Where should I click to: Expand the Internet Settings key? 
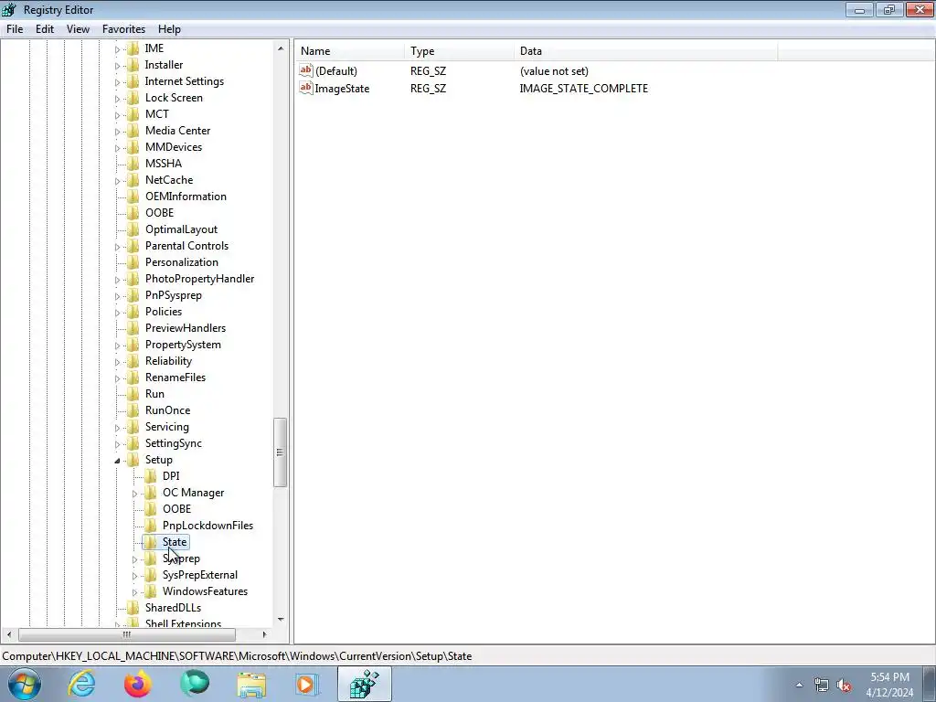click(x=117, y=82)
